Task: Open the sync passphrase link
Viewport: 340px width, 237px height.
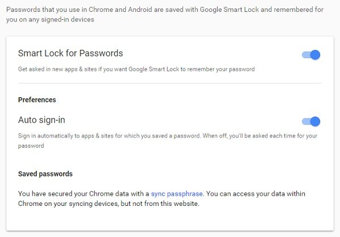Action: coord(176,193)
